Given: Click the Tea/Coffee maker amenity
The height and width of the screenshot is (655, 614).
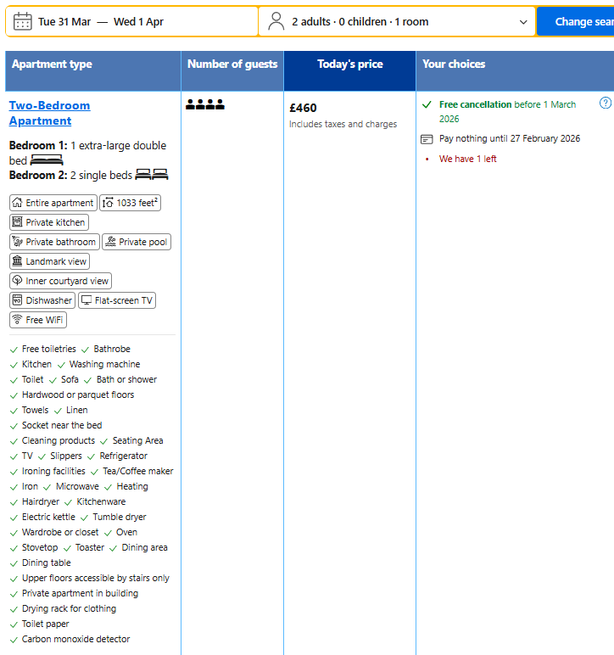Looking at the screenshot, I should coord(138,471).
